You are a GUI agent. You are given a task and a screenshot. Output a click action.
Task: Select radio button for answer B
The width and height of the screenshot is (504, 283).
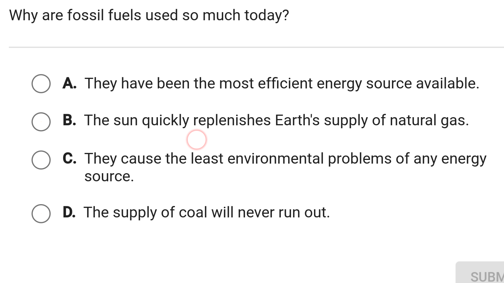[41, 122]
